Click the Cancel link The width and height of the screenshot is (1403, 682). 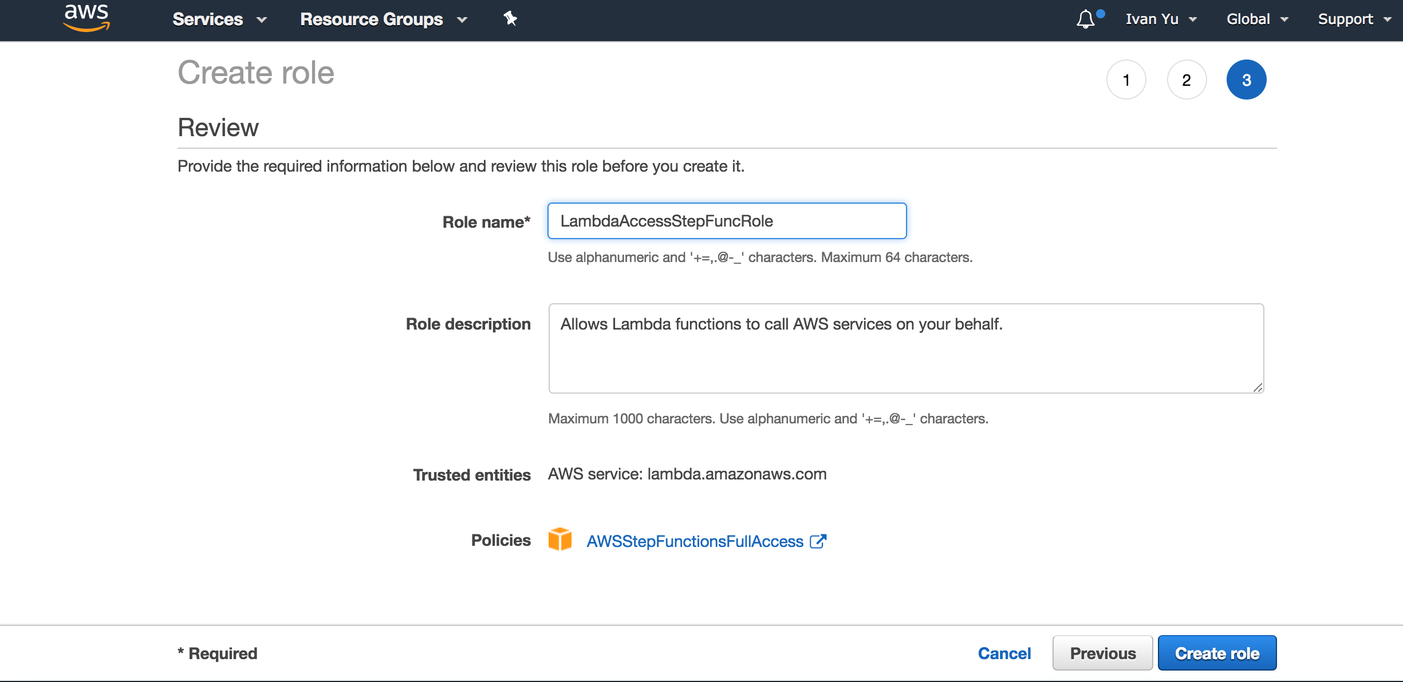1004,653
